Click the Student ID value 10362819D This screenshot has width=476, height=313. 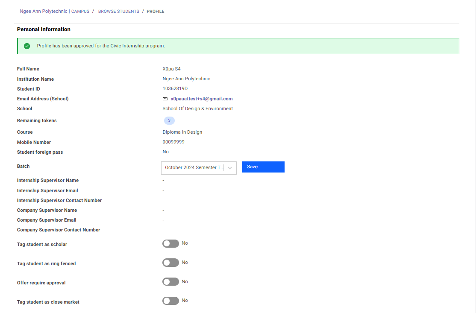pos(175,89)
